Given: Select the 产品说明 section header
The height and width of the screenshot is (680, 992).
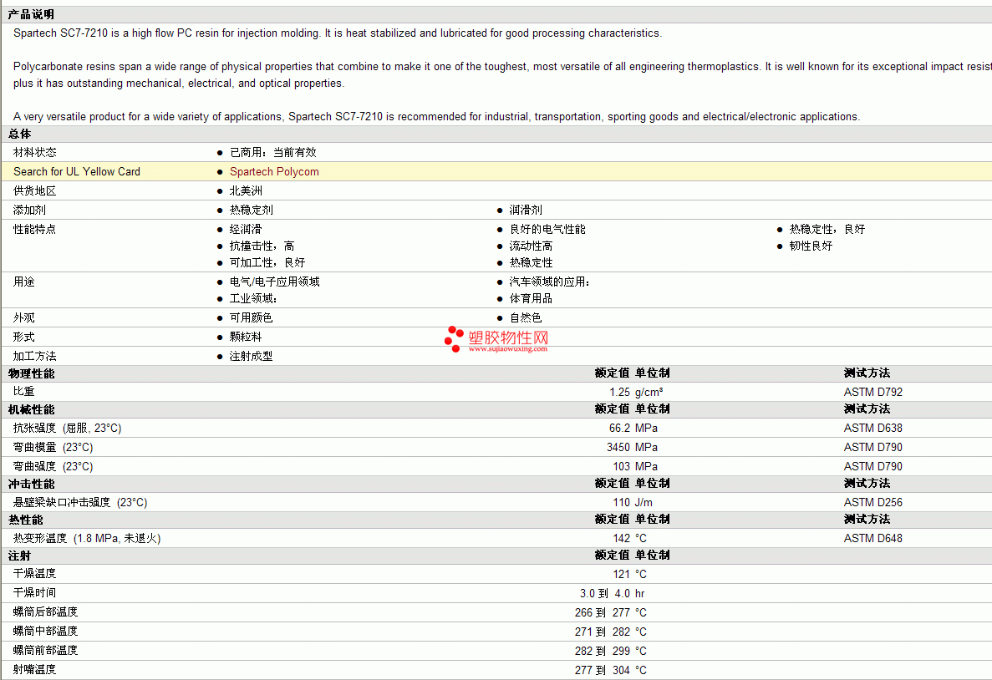Looking at the screenshot, I should (31, 14).
